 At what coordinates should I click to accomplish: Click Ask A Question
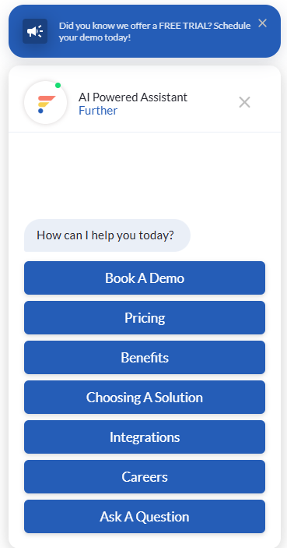145,517
